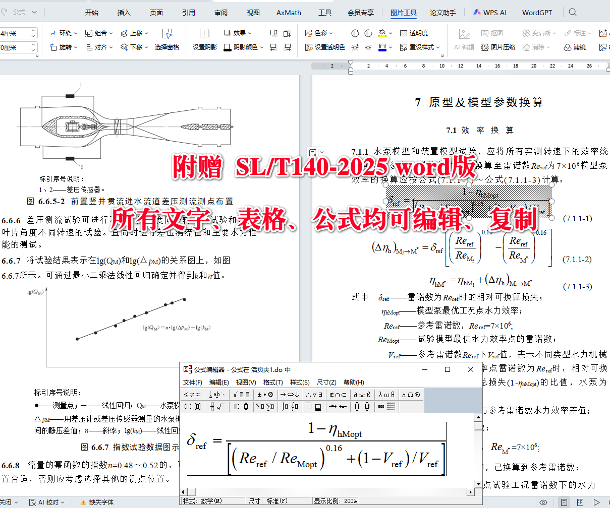Nudge shadow left icon

273,47
